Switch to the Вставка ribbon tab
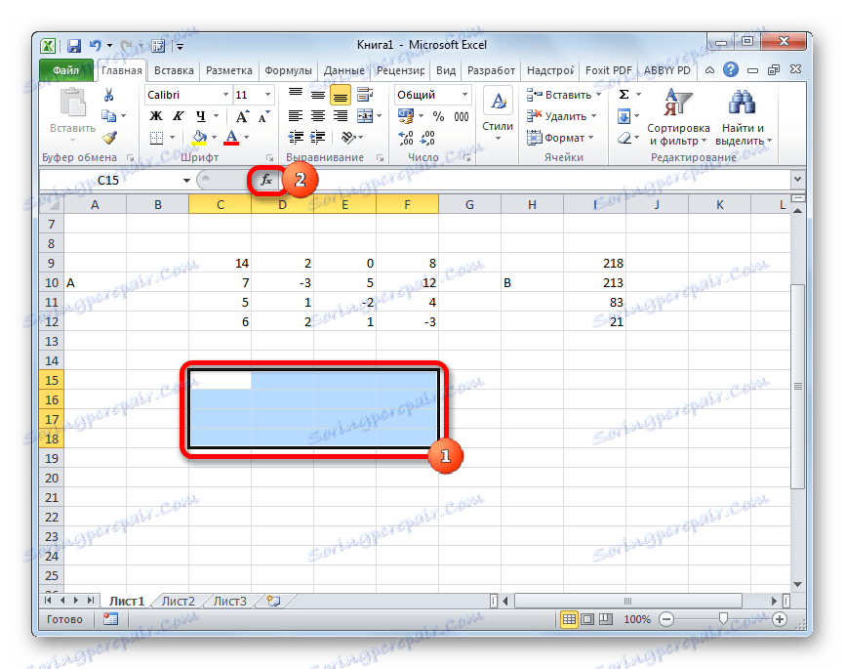This screenshot has width=845, height=669. coord(174,70)
